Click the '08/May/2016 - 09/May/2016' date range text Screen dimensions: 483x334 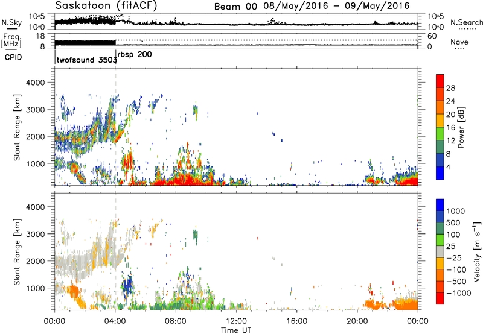[x=336, y=6]
